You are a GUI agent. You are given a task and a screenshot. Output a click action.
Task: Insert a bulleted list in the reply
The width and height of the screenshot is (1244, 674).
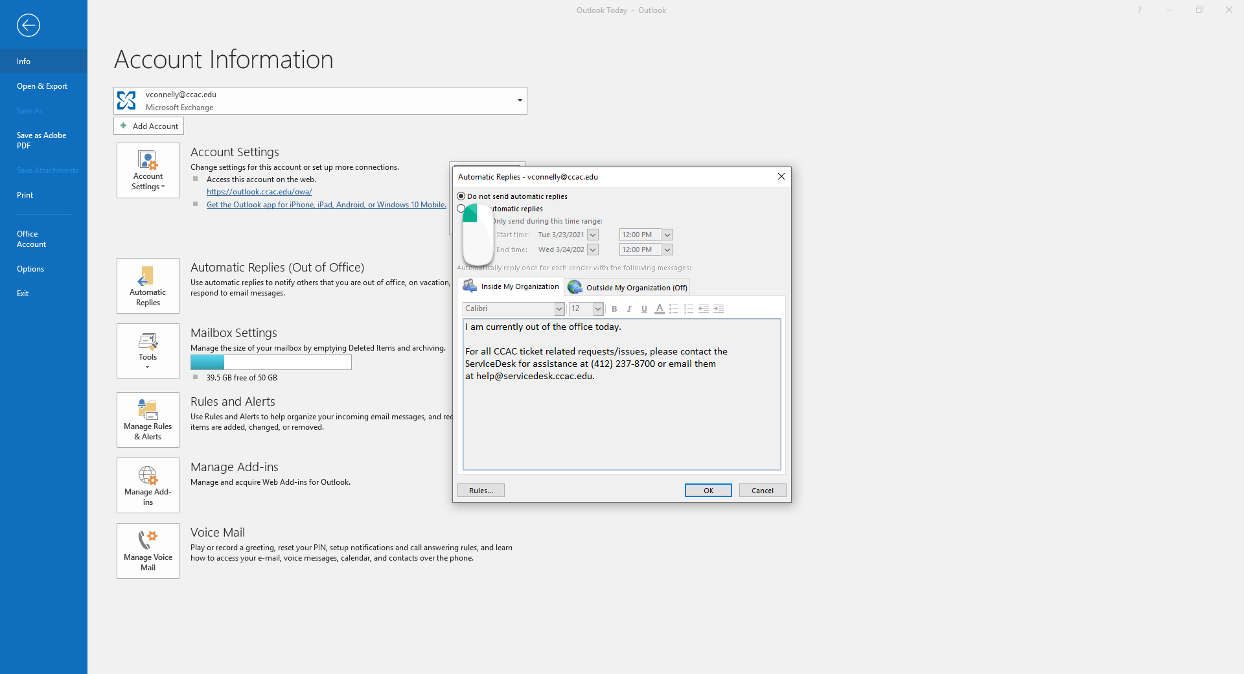tap(673, 309)
